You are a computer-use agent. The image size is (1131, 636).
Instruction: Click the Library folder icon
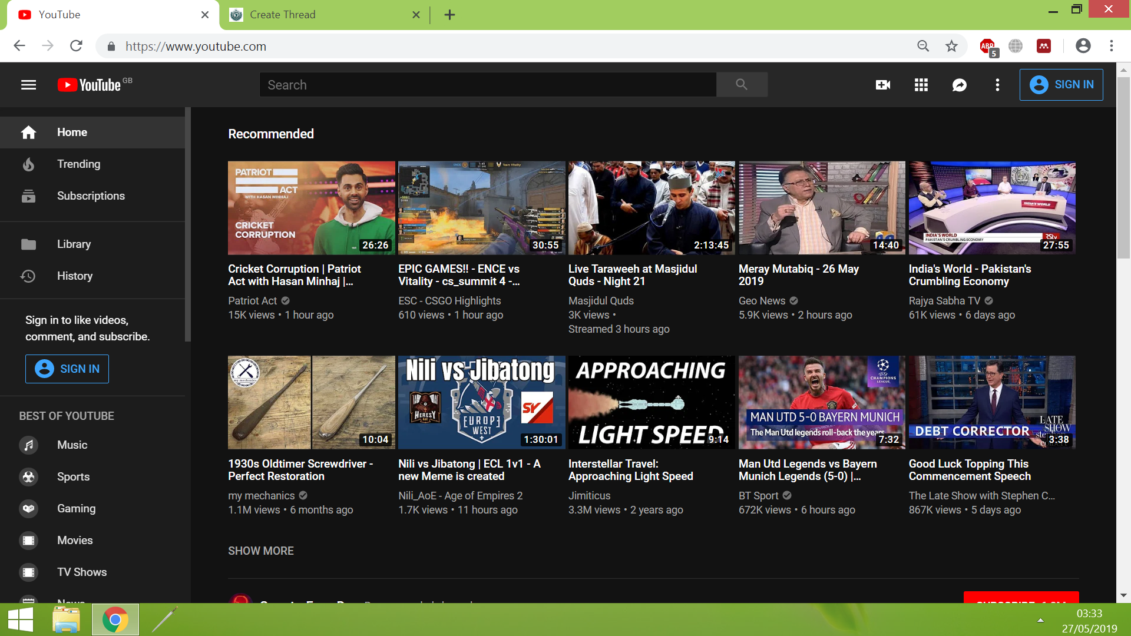(x=28, y=244)
